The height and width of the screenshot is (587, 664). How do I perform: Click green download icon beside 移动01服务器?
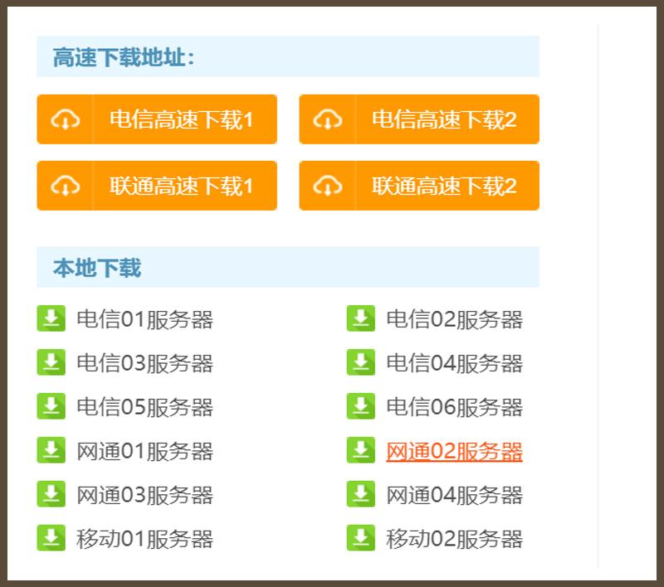[x=51, y=538]
